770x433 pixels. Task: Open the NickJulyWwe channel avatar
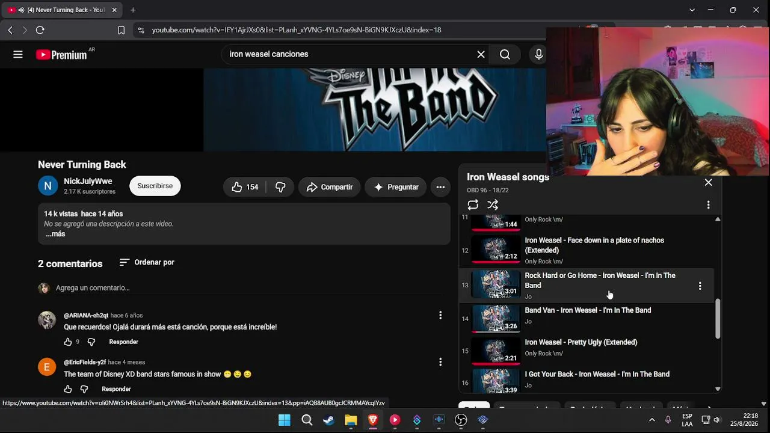point(48,186)
